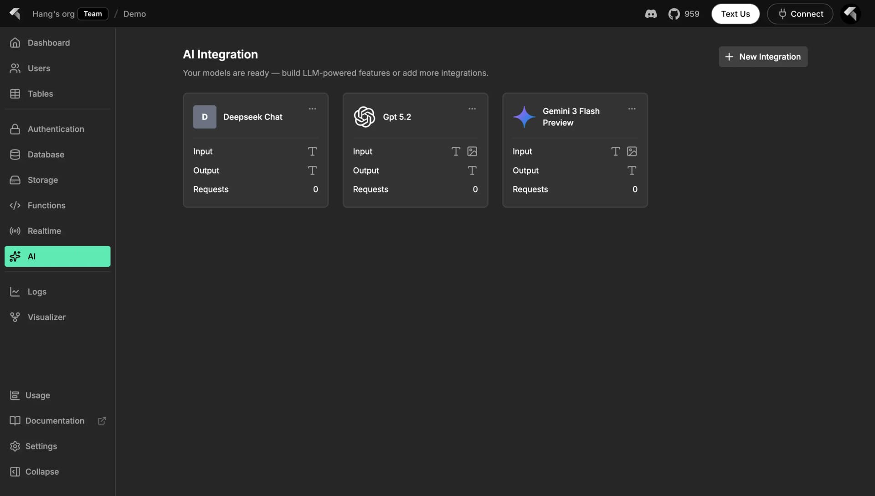The image size is (875, 496).
Task: Open the Tables section
Action: (x=40, y=93)
